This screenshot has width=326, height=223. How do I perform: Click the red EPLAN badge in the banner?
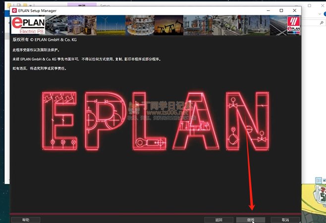point(294,25)
